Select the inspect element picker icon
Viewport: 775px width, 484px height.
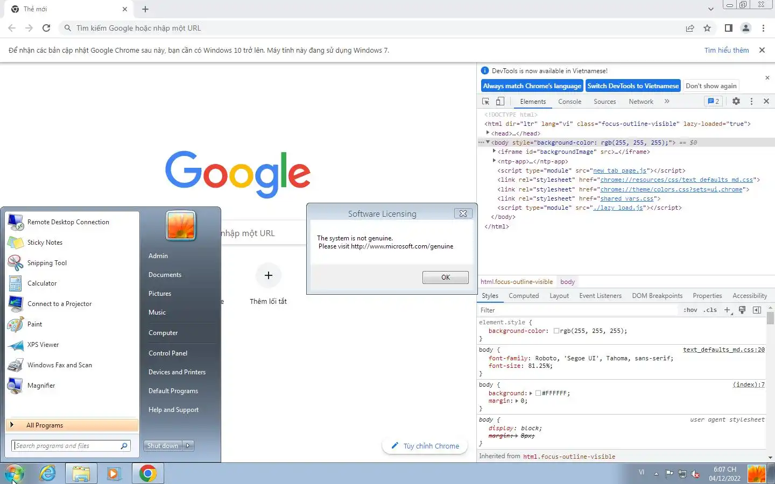[485, 101]
